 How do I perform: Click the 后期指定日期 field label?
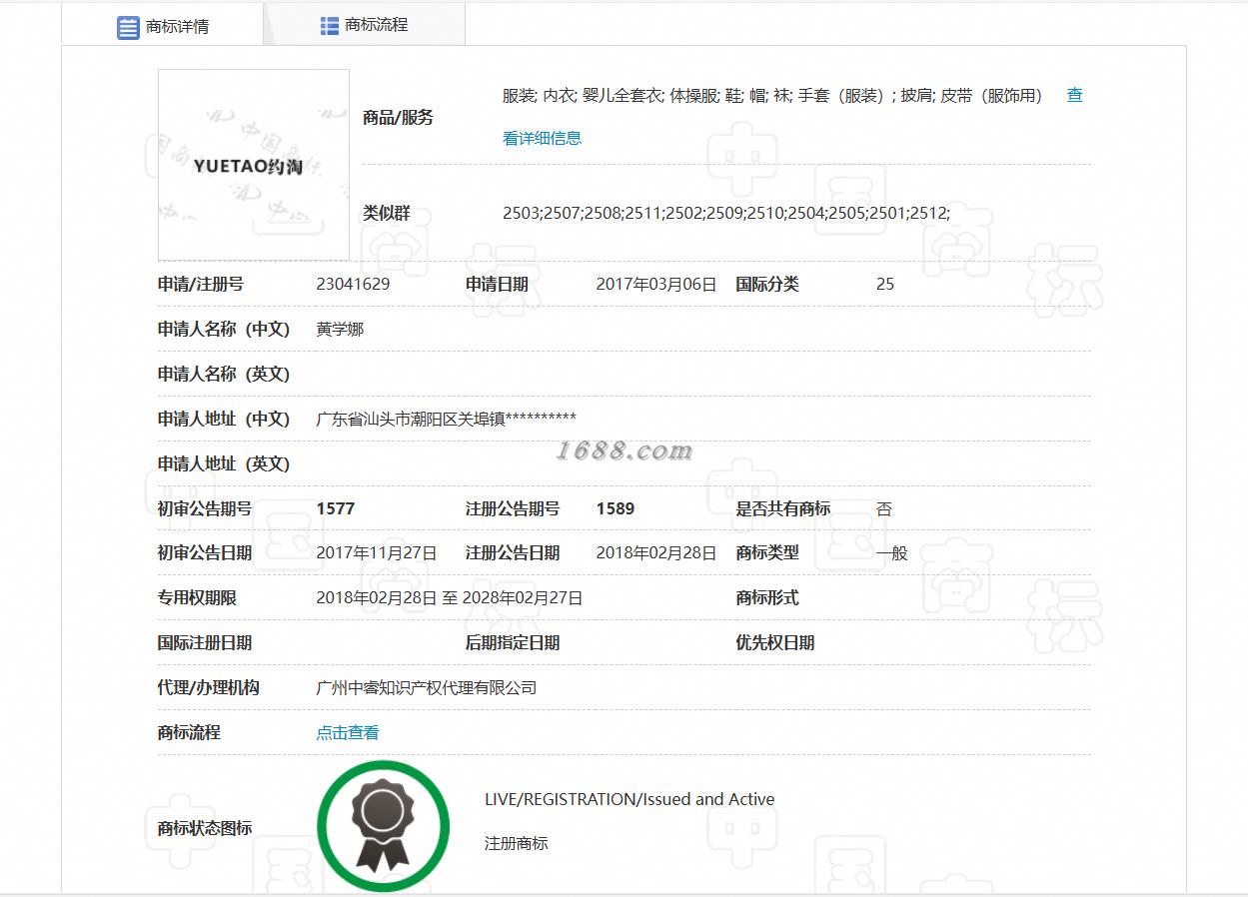(x=513, y=642)
